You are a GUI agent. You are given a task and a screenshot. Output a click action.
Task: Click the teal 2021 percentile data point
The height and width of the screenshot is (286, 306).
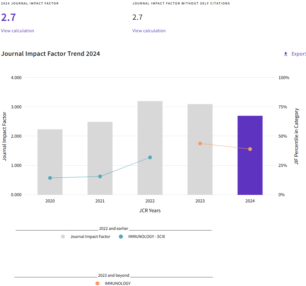tap(100, 176)
